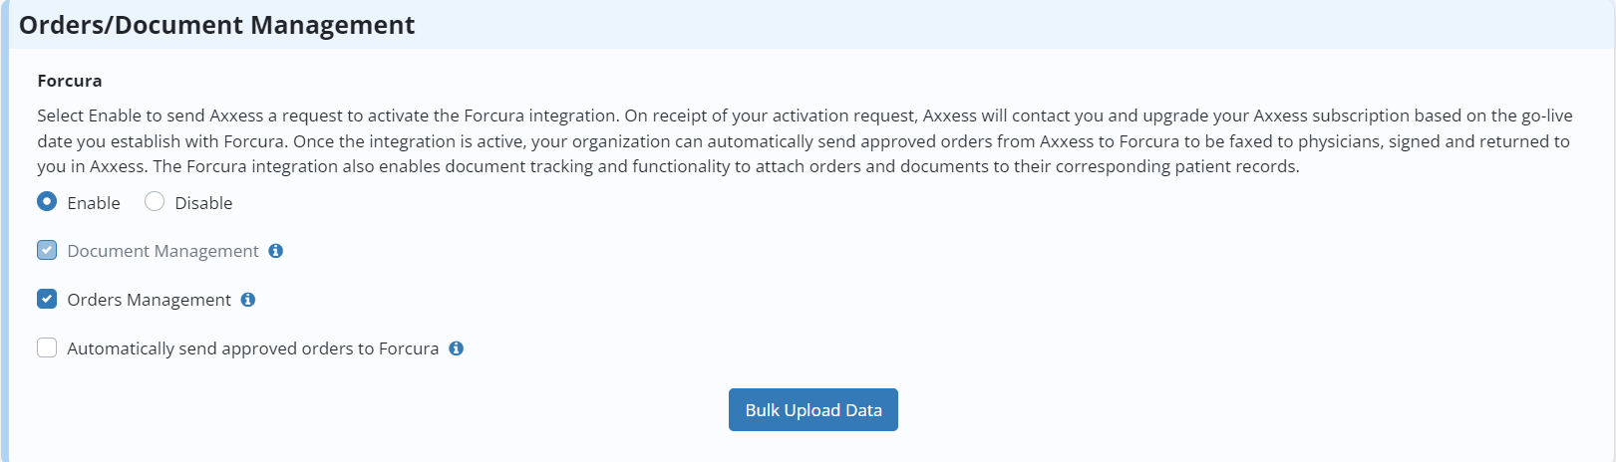Click the info icon beside Orders Management

(248, 300)
